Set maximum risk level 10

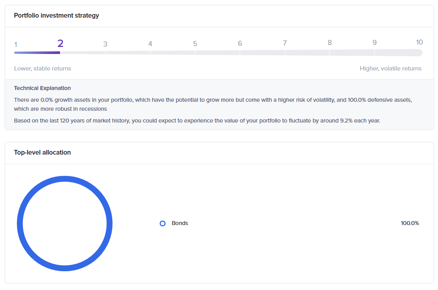point(419,42)
